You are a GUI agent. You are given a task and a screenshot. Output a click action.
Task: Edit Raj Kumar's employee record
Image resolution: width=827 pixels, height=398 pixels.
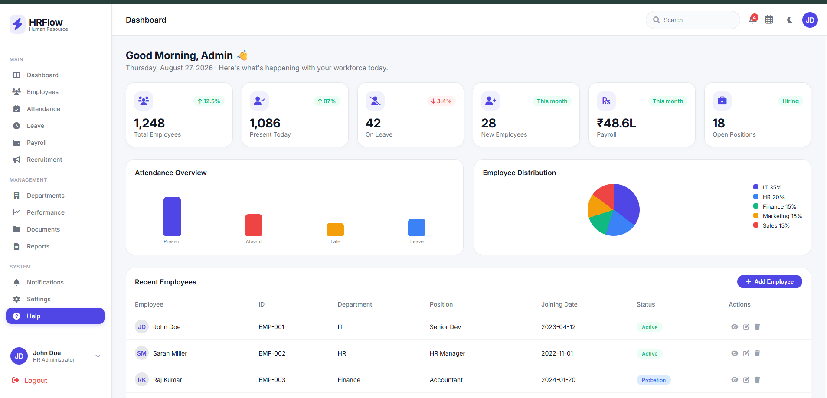point(746,380)
